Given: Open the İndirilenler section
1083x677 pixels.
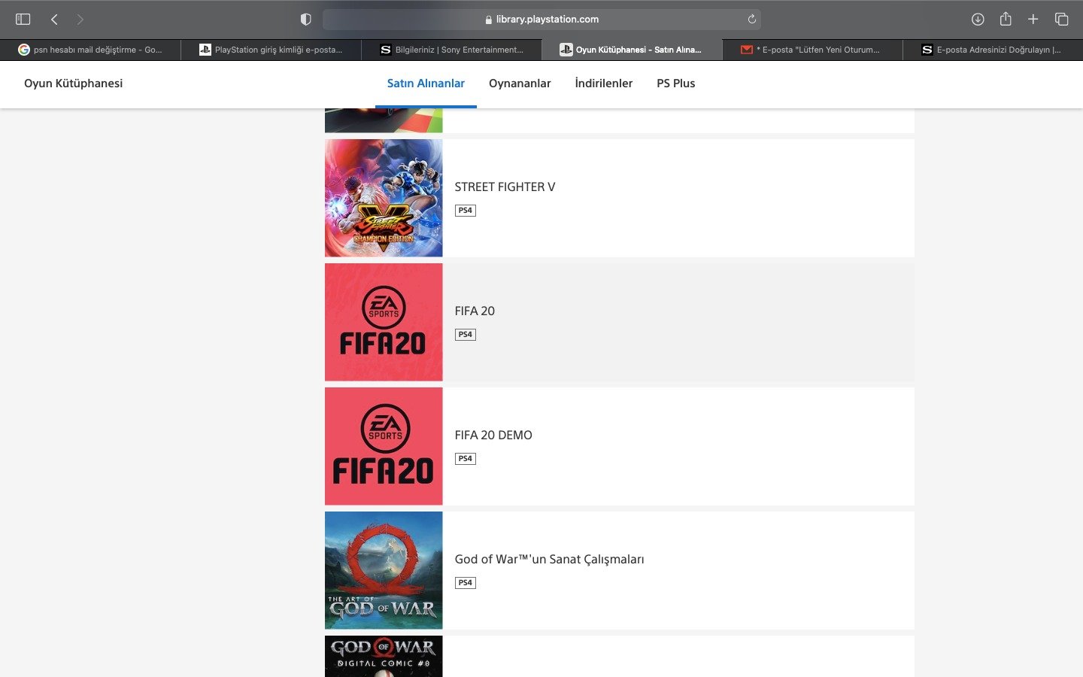Looking at the screenshot, I should (x=603, y=83).
